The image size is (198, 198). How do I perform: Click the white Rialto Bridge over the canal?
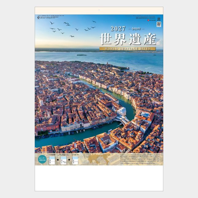[x=122, y=119]
